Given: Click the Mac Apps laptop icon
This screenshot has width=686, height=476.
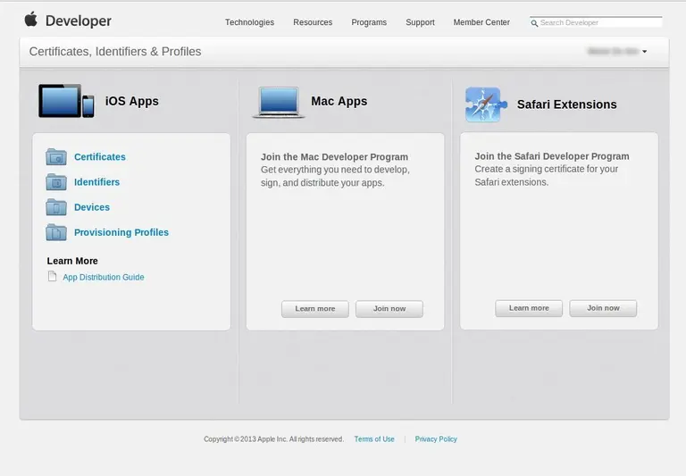Looking at the screenshot, I should click(x=279, y=103).
